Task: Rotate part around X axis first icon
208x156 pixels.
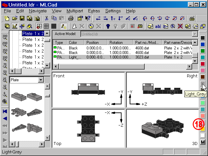Action: (x=145, y=18)
